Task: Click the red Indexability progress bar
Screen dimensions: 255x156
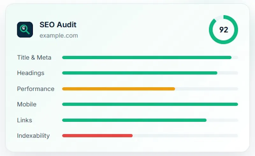Action: coord(97,136)
